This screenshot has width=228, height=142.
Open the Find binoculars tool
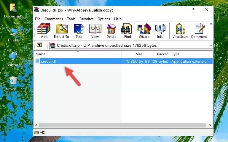click(x=127, y=31)
